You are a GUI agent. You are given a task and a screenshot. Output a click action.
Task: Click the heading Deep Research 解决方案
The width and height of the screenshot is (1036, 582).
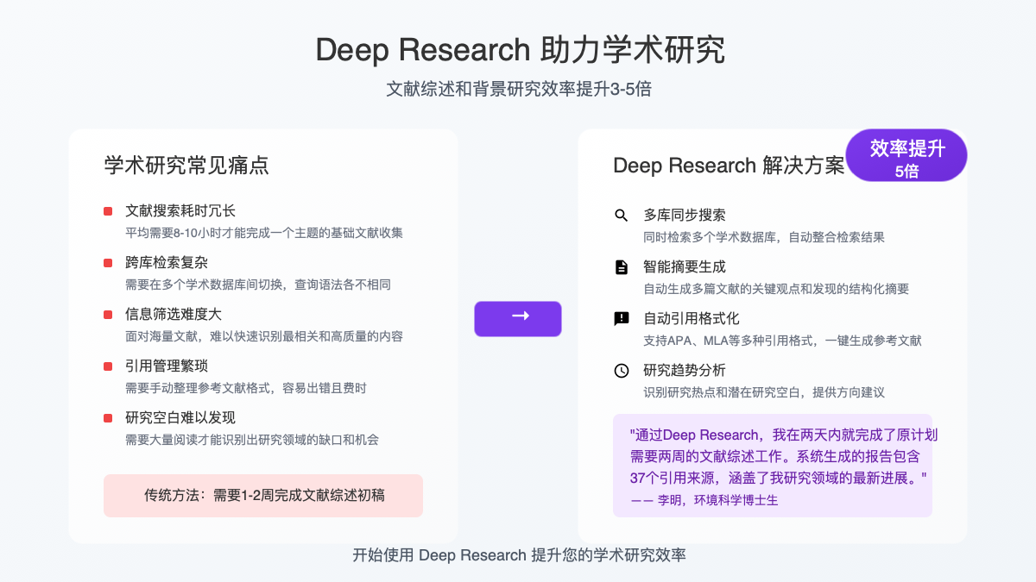tap(729, 166)
